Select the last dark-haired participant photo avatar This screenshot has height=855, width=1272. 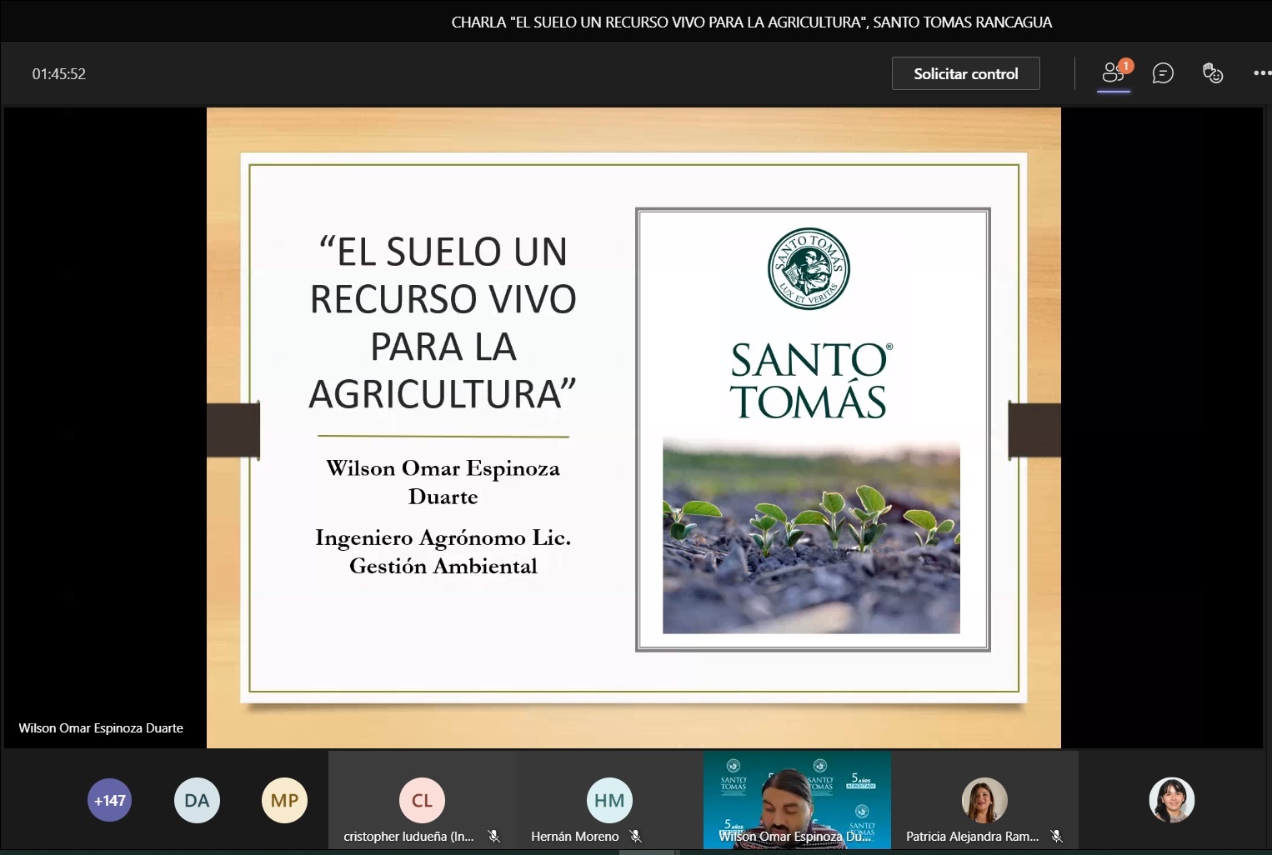click(1172, 800)
